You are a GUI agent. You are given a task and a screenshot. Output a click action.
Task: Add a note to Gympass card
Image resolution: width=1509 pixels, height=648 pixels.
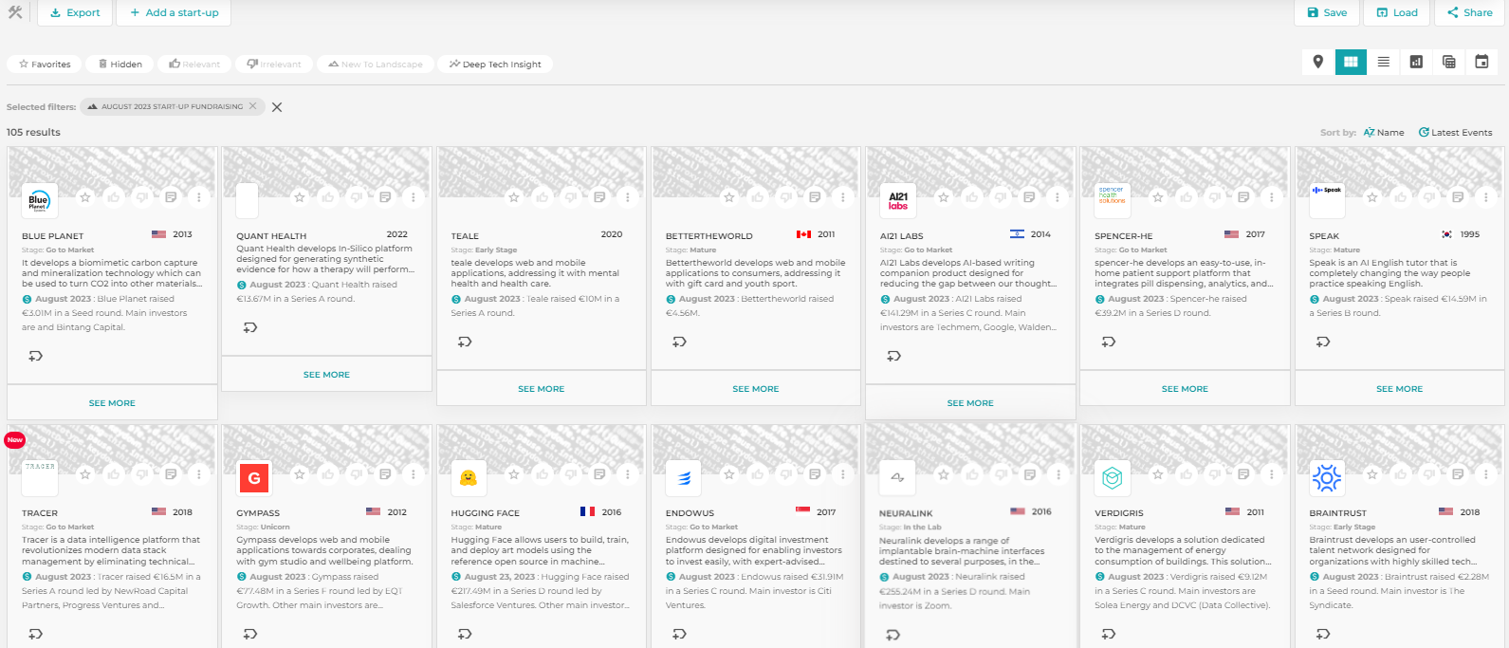385,474
